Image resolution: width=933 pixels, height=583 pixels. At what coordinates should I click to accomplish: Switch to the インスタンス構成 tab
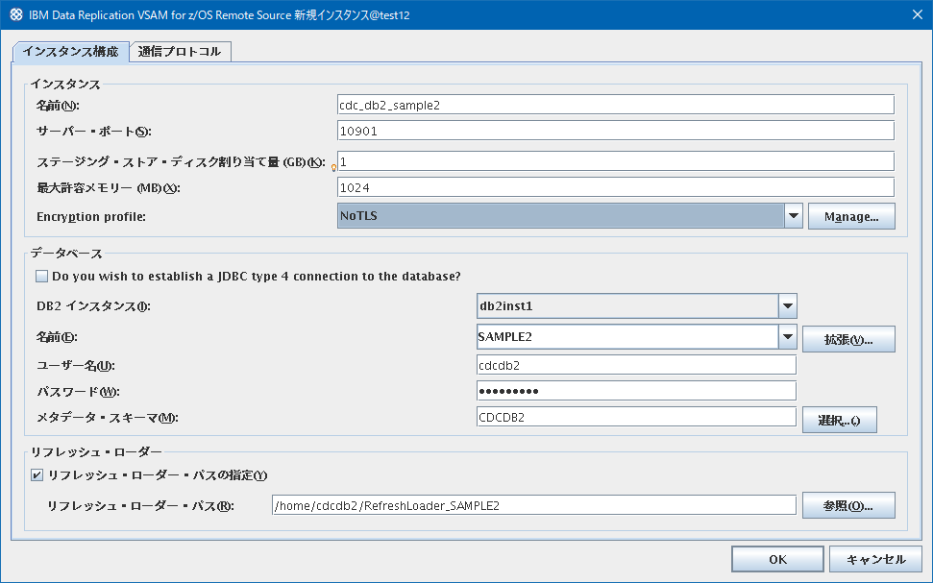point(70,52)
